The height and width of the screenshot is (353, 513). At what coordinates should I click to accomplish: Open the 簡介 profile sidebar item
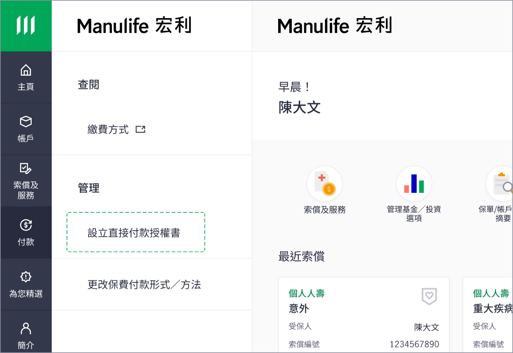26,332
